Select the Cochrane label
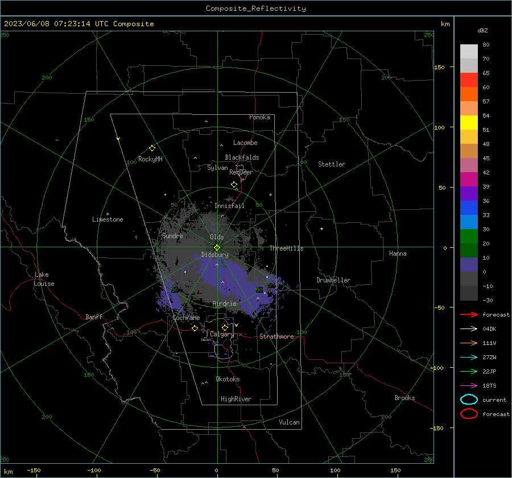 pos(186,318)
